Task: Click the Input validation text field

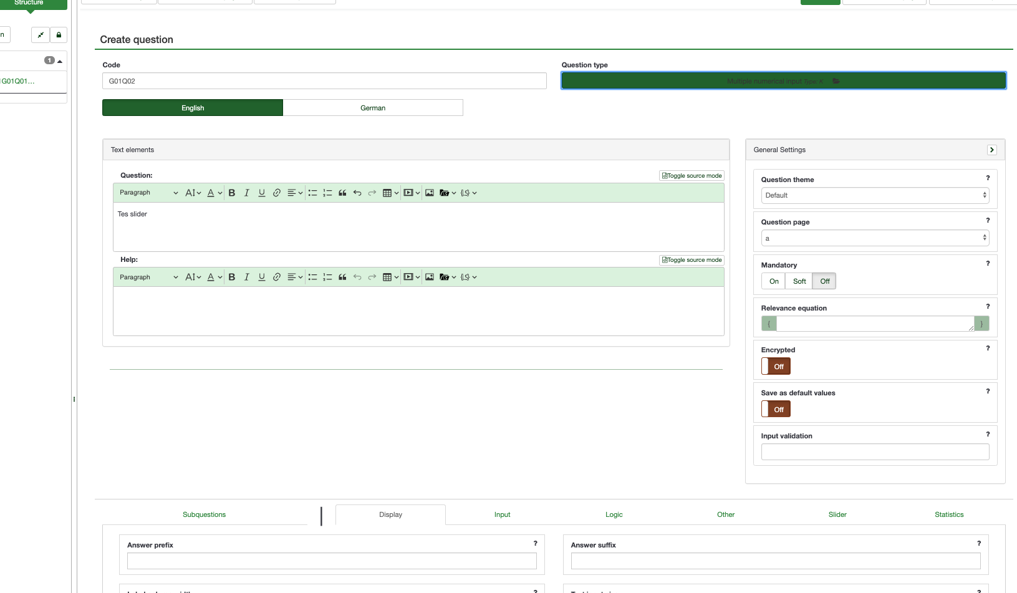Action: click(x=875, y=452)
